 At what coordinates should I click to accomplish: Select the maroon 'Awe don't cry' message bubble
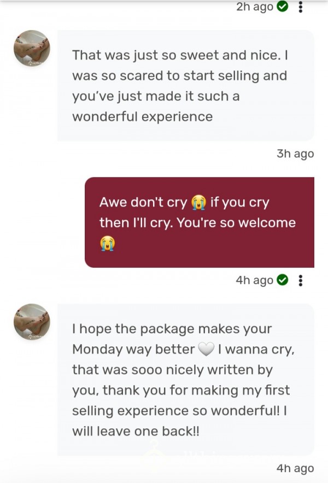pos(200,222)
